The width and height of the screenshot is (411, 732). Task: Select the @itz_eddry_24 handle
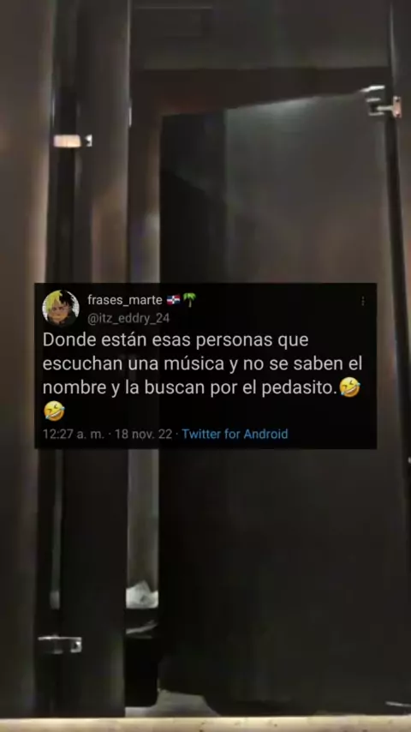pos(128,318)
